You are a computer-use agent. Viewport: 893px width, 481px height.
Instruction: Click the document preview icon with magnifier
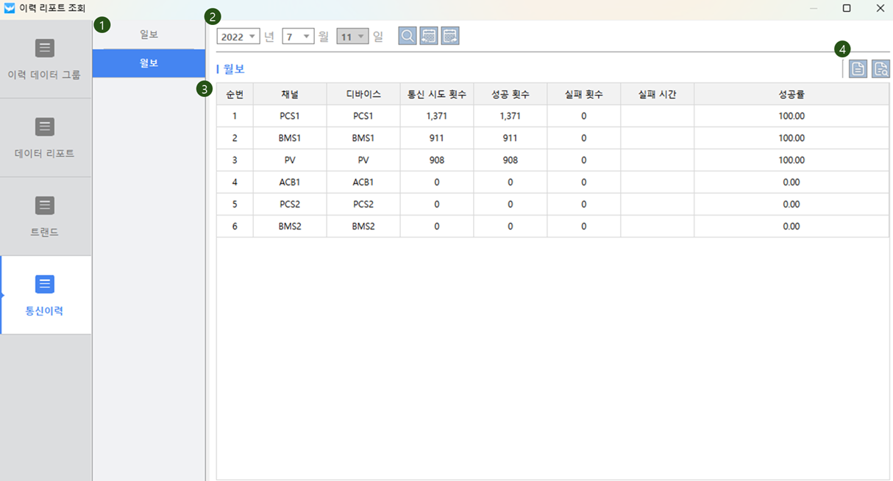880,69
